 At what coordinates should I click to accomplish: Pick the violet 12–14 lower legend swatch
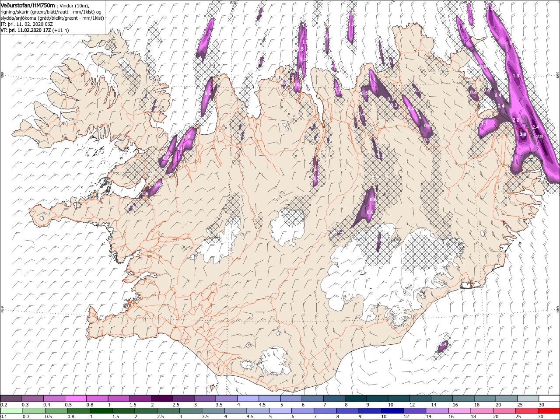point(414,411)
